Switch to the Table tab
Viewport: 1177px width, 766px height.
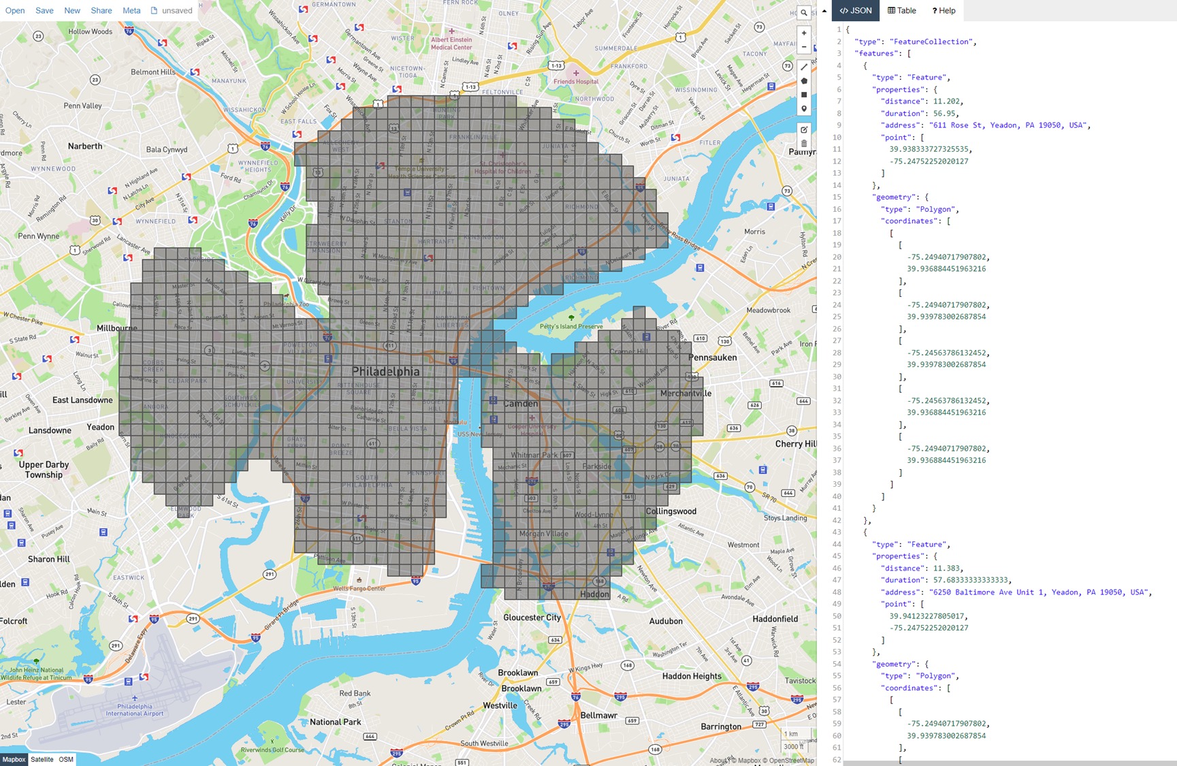pyautogui.click(x=902, y=10)
